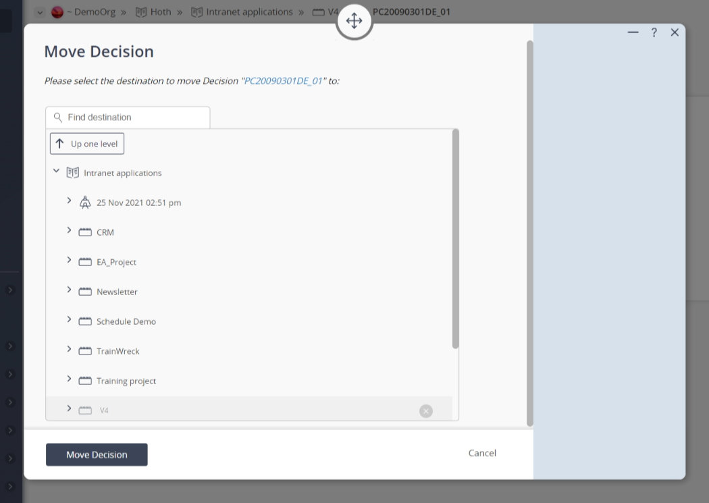Click the greyed V4 folder icon
Viewport: 709px width, 503px height.
(x=85, y=411)
